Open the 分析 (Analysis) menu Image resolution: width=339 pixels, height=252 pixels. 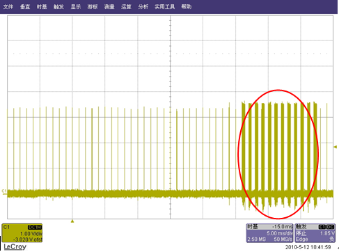[x=143, y=7]
